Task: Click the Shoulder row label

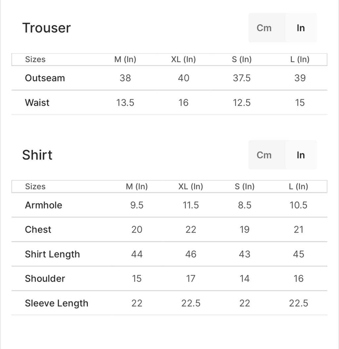Action: click(x=45, y=279)
